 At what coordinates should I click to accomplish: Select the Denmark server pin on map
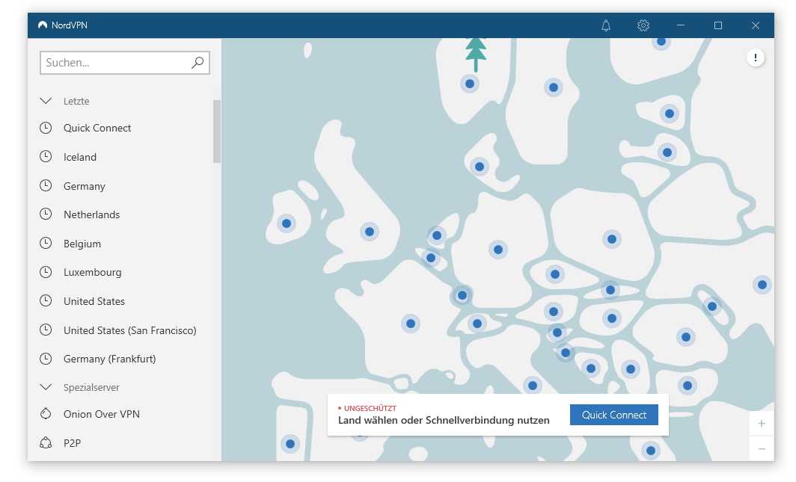[480, 166]
